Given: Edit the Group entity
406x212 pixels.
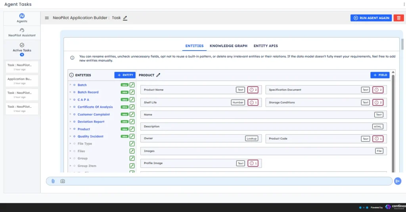Looking at the screenshot, I should (132, 159).
